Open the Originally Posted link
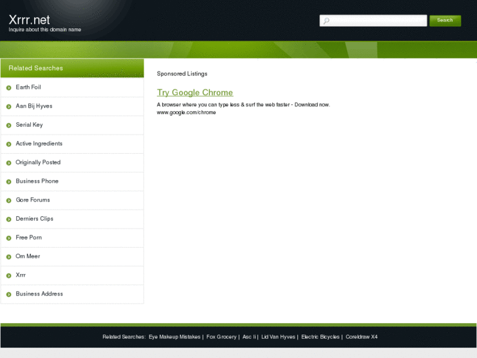 pyautogui.click(x=38, y=162)
